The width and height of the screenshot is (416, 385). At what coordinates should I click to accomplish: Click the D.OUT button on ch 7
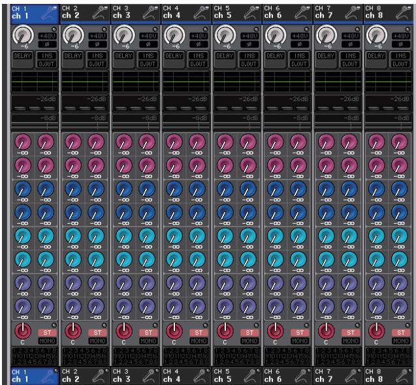pyautogui.click(x=351, y=64)
